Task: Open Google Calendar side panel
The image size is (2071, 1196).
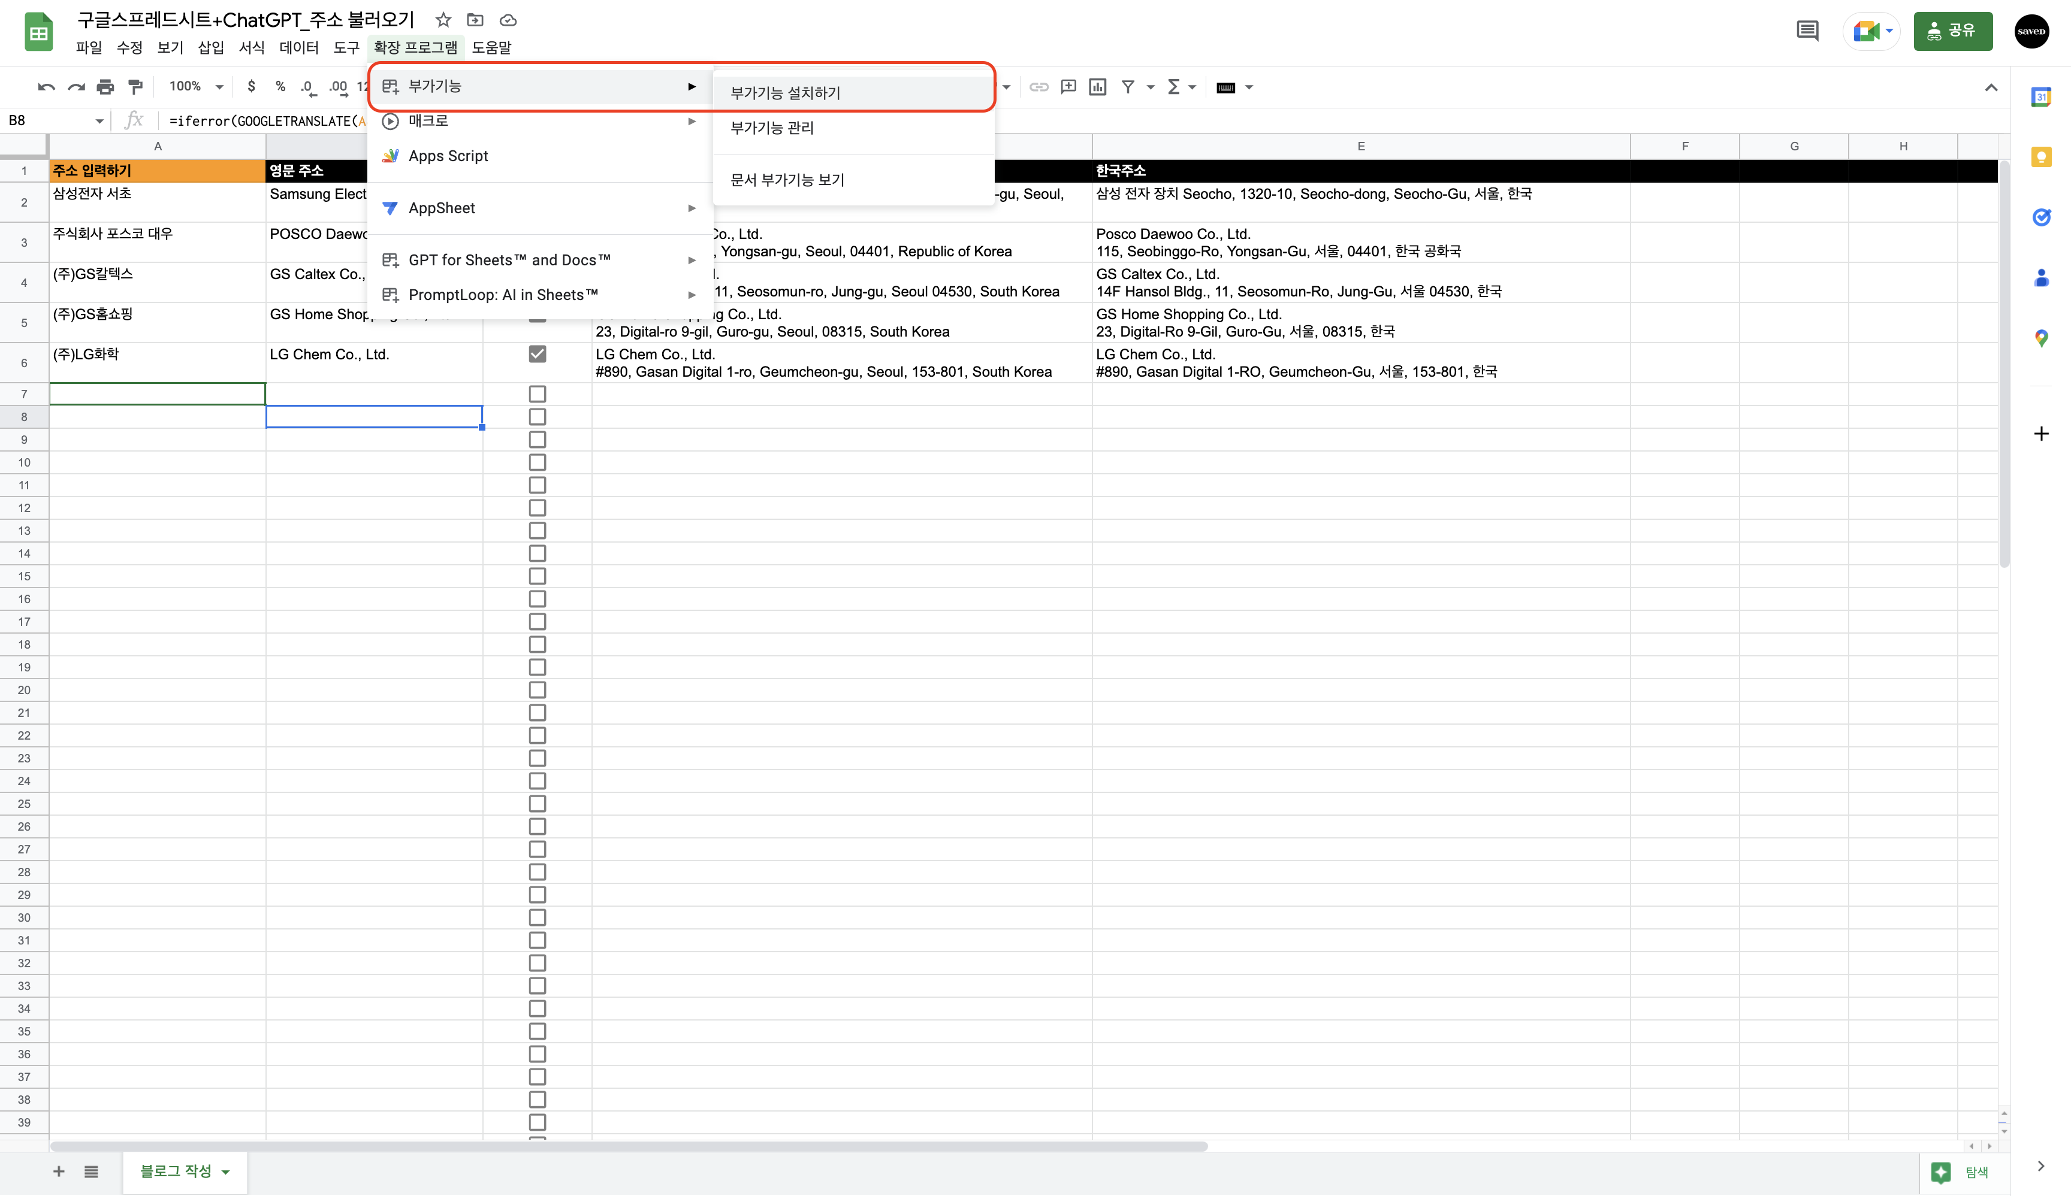Action: [2042, 97]
